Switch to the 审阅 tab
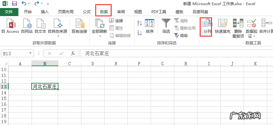Image resolution: width=273 pixels, height=125 pixels. coord(121,12)
